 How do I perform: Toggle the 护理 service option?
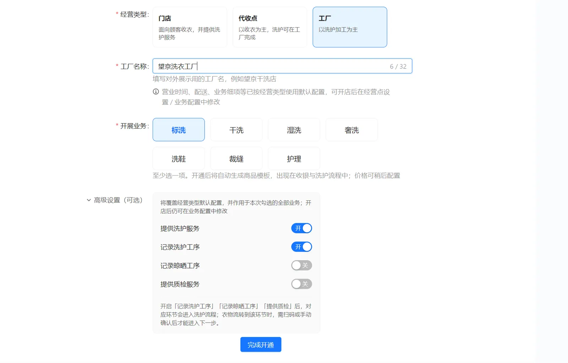tap(294, 158)
